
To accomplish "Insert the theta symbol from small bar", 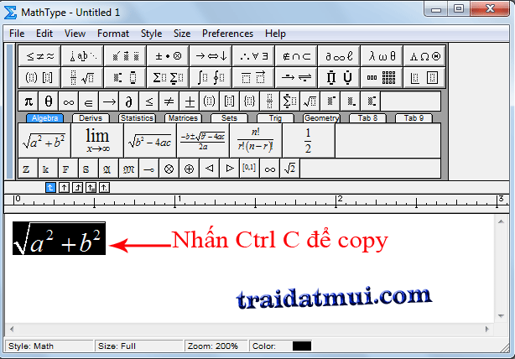I will click(x=49, y=101).
